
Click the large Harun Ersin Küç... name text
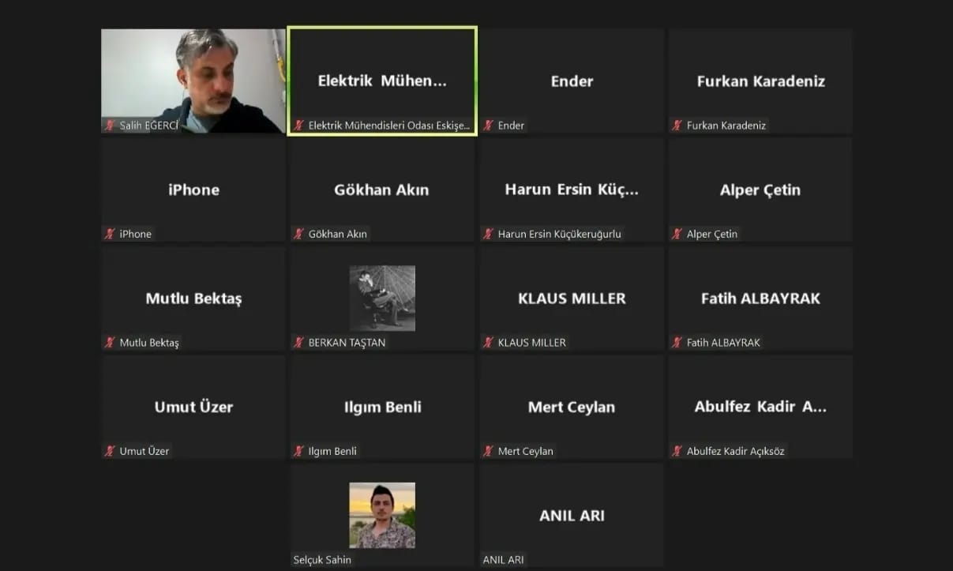tap(572, 190)
